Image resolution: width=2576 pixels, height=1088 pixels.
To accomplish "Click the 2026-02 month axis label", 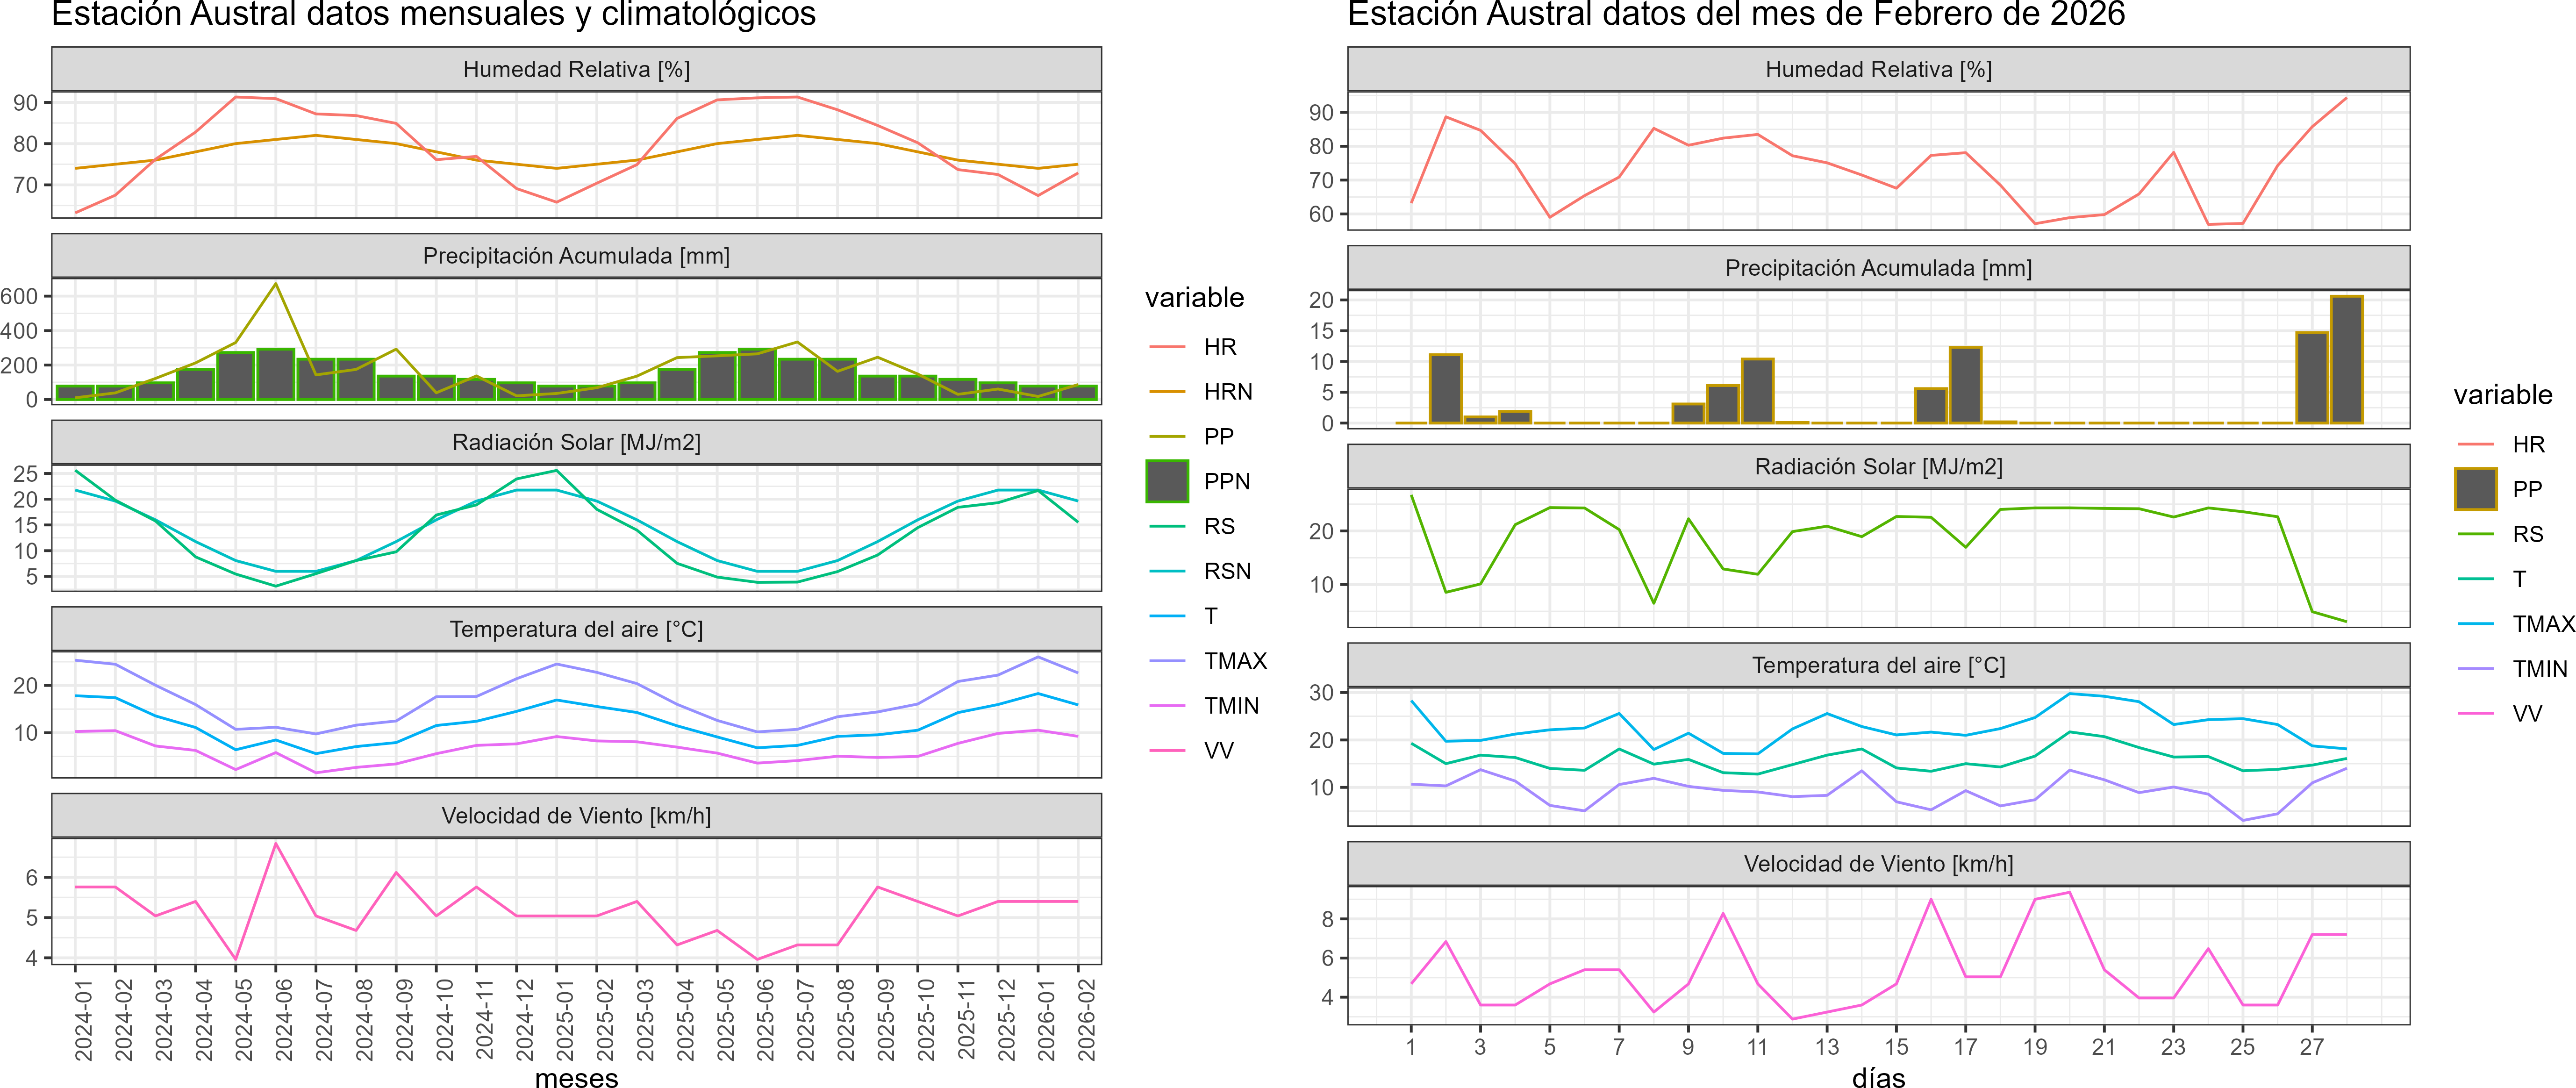I will click(1086, 1019).
